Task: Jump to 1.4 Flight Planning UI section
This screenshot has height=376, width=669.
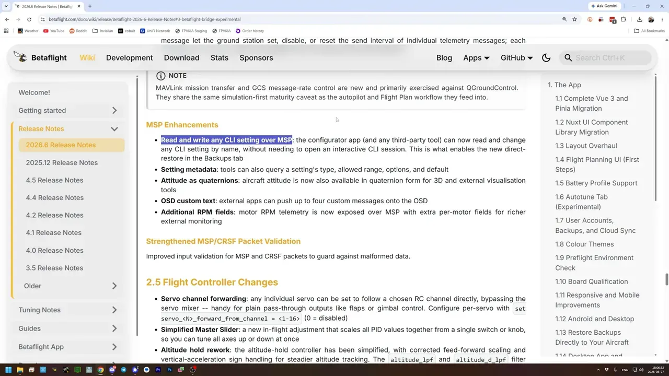Action: coord(597,164)
